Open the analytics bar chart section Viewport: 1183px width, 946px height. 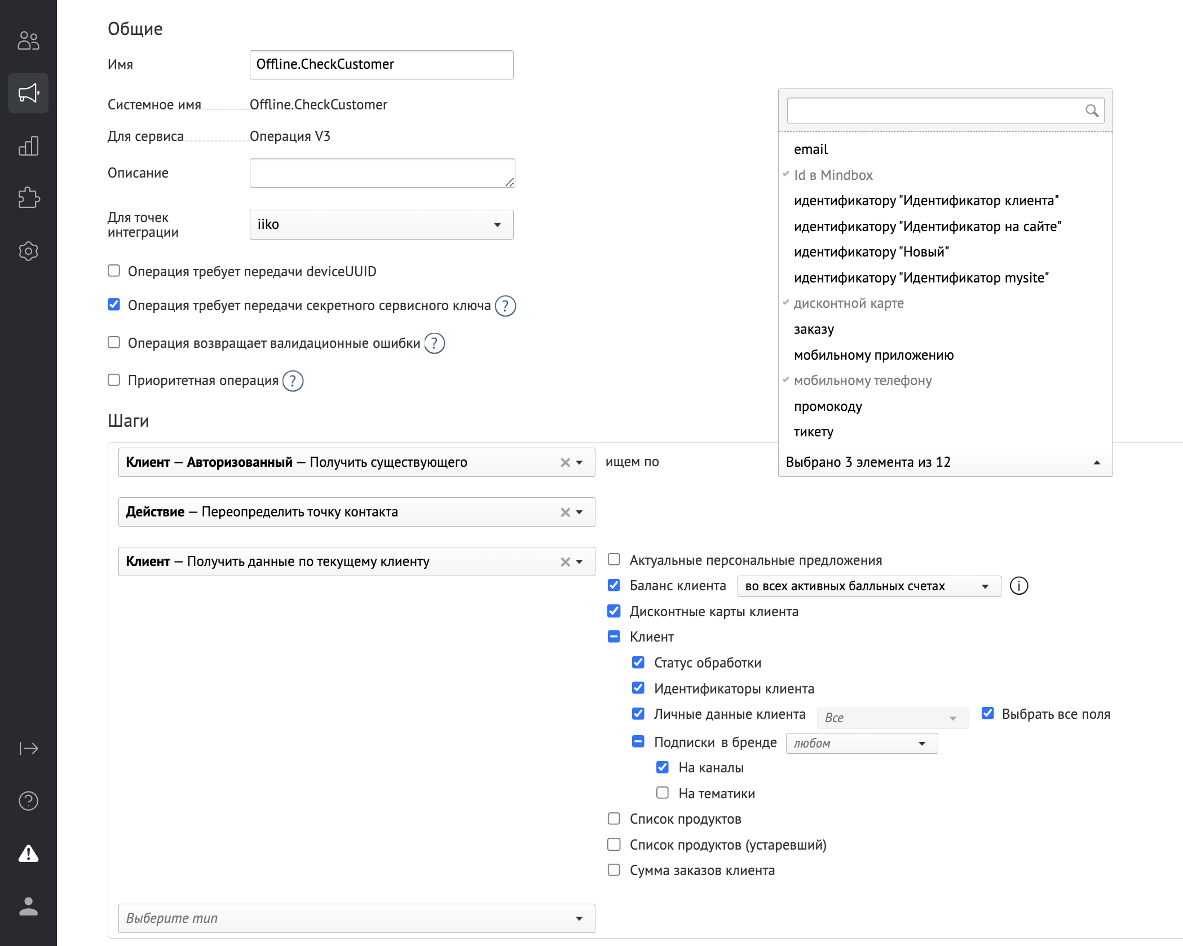(x=28, y=146)
